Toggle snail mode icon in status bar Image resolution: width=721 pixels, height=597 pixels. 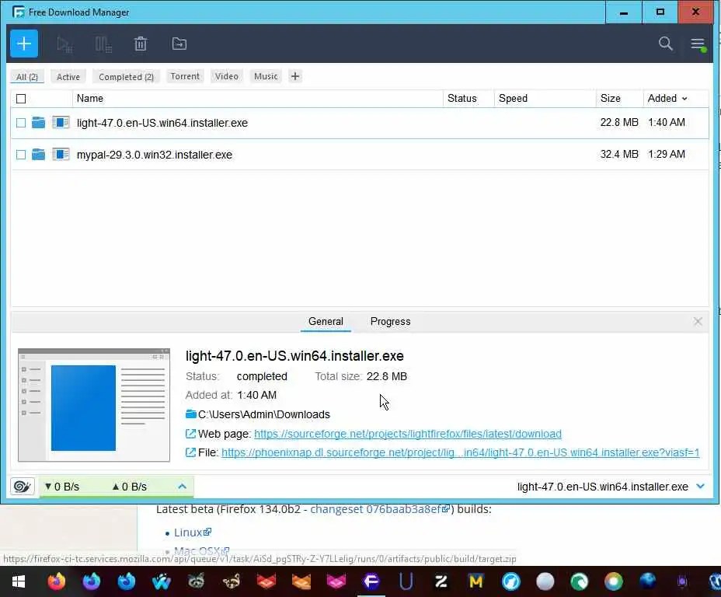[22, 486]
